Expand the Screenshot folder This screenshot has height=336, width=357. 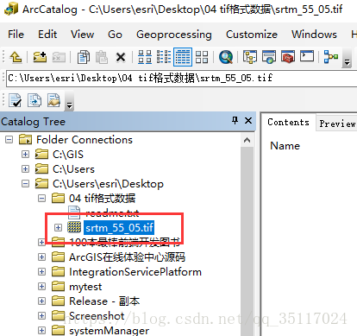click(41, 316)
